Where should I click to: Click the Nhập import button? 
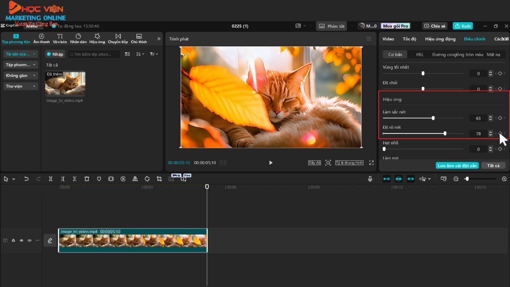[x=55, y=54]
